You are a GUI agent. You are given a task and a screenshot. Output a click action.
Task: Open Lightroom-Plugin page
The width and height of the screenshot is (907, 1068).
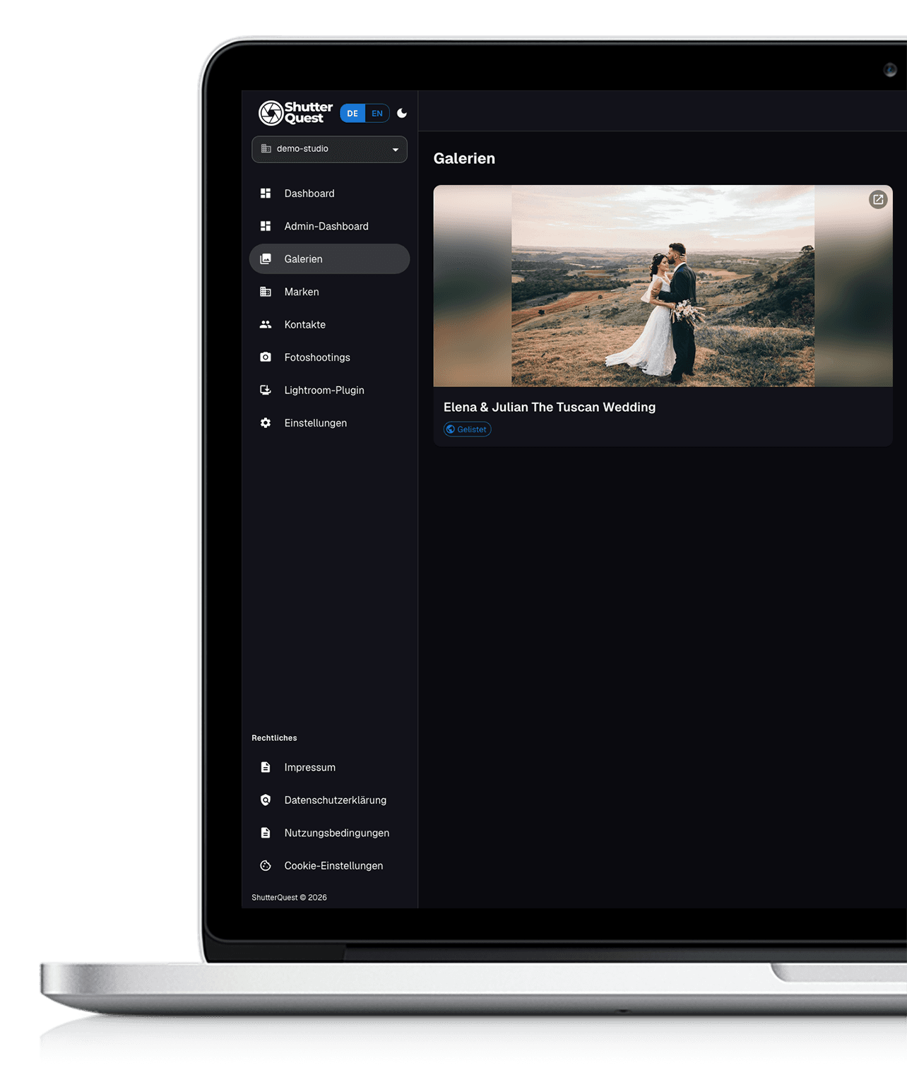pos(329,390)
